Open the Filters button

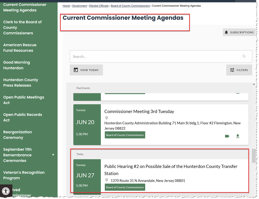[x=239, y=70]
